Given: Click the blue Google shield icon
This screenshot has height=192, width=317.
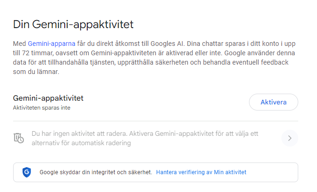Looking at the screenshot, I should coord(26,172).
